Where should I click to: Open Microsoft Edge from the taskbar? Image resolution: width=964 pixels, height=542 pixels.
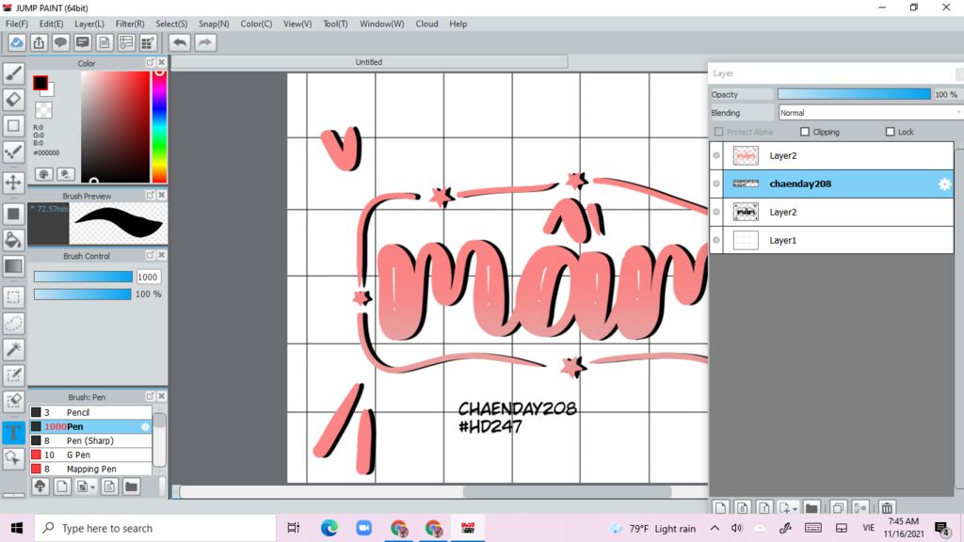coord(329,528)
